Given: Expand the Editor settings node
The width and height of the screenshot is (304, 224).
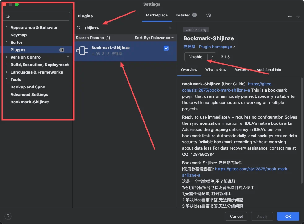Looking at the screenshot, I should pyautogui.click(x=7, y=42).
